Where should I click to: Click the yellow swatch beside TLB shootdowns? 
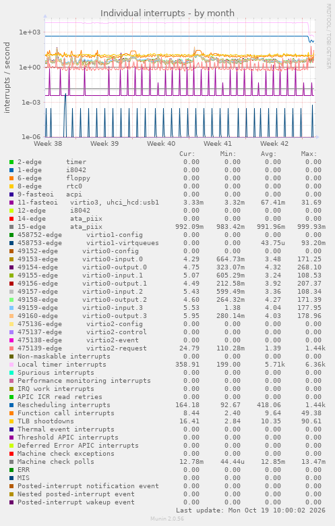point(11,421)
